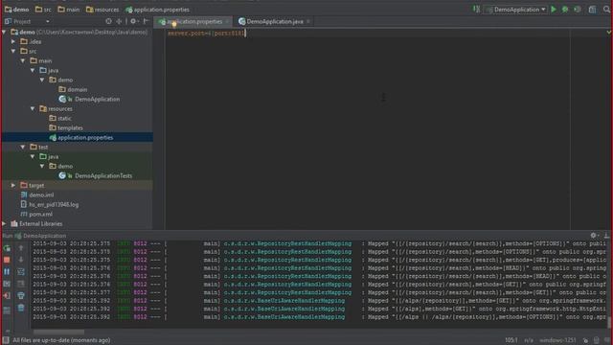Screen dimensions: 613x345
Task: Select the hs_err_pid13948.log file
Action: click(x=49, y=204)
